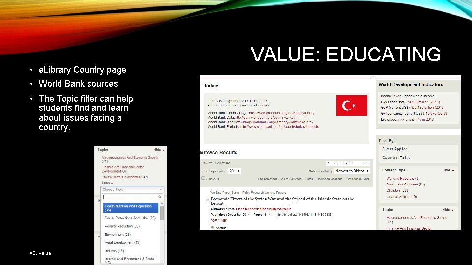472x265 pixels.
Task: Filter by Working Papers (74)
Action: click(402, 179)
